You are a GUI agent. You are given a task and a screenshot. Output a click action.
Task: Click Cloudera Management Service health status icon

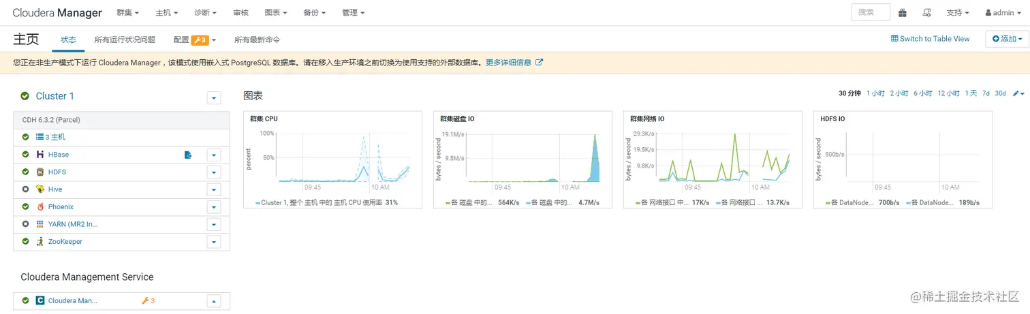[x=25, y=300]
